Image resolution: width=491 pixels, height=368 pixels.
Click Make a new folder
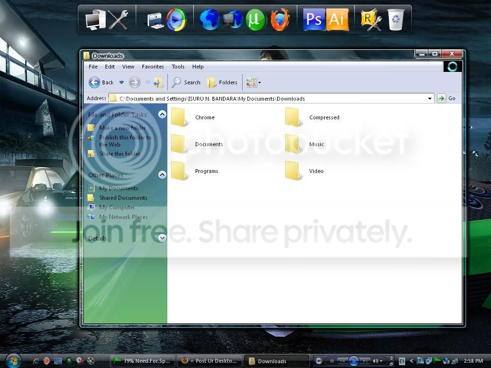click(x=122, y=127)
